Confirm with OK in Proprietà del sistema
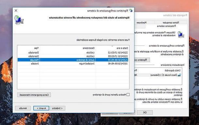 (145, 113)
